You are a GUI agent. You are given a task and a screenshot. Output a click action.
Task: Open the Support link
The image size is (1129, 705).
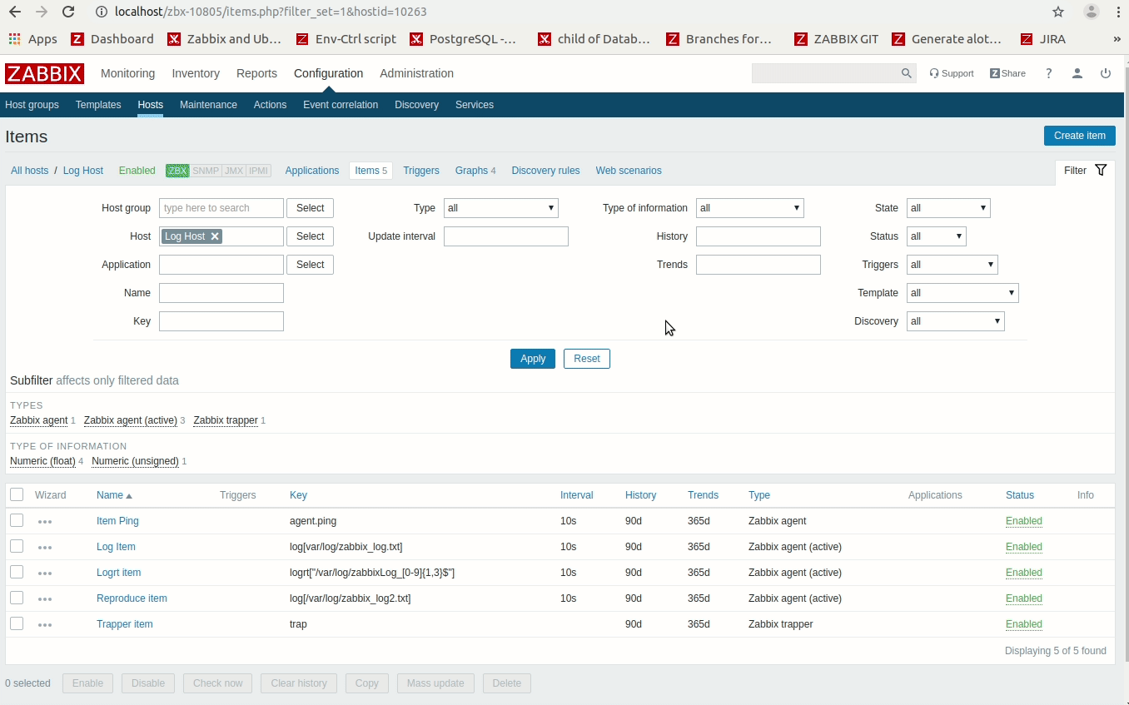pyautogui.click(x=952, y=73)
